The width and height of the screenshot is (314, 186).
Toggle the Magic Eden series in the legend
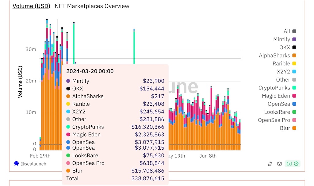[279, 96]
